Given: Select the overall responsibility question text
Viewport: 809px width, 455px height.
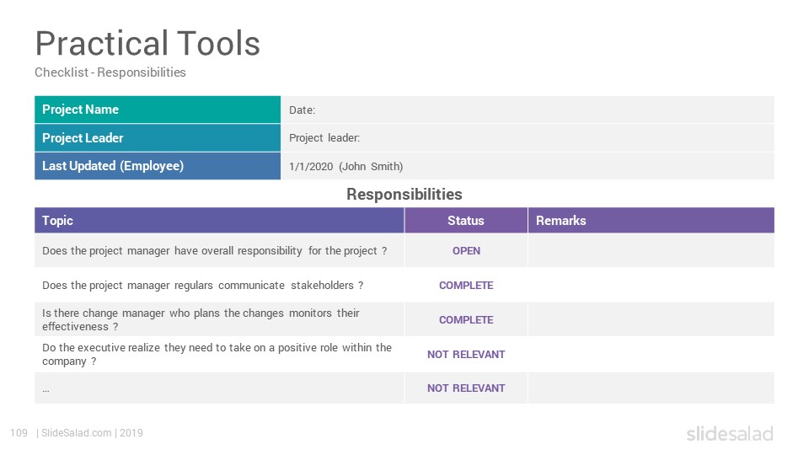Looking at the screenshot, I should [215, 251].
